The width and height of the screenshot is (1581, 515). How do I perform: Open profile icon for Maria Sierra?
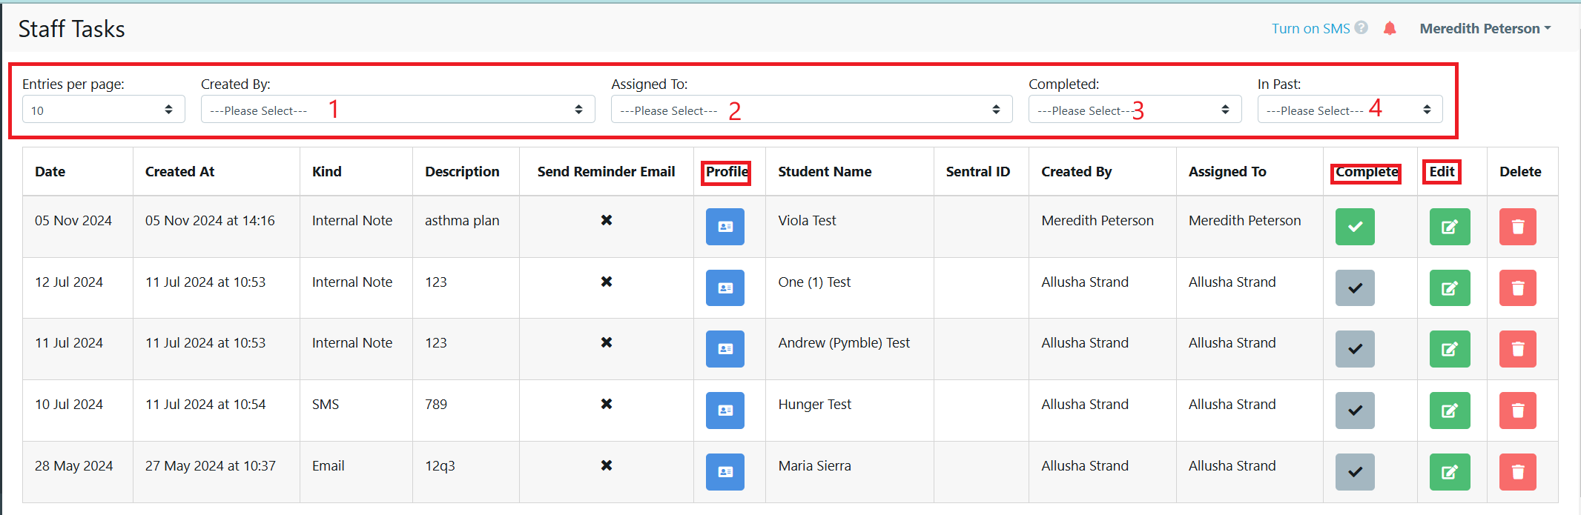click(725, 472)
